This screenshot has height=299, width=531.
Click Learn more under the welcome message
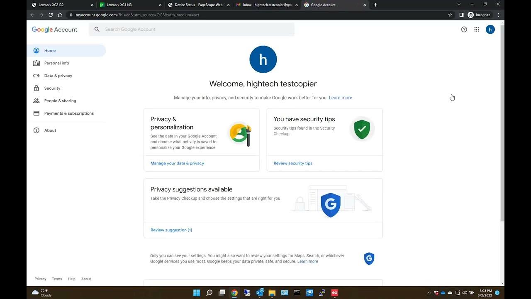[x=340, y=98]
